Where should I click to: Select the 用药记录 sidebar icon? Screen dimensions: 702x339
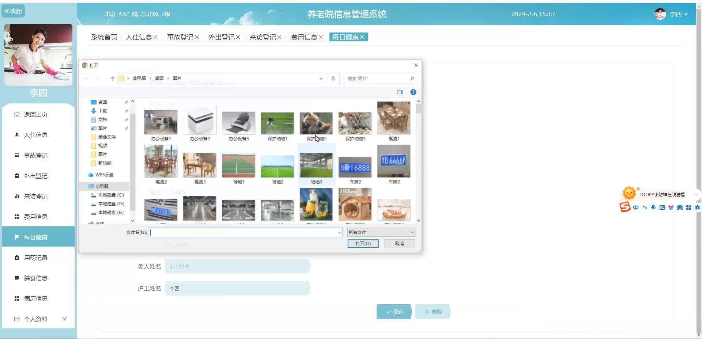pyautogui.click(x=16, y=257)
